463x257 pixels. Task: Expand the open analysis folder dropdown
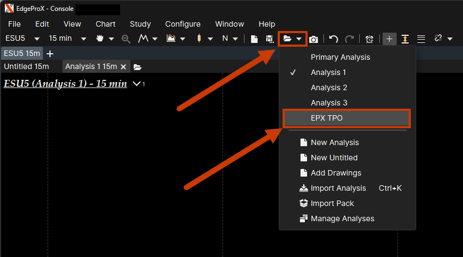click(x=299, y=39)
